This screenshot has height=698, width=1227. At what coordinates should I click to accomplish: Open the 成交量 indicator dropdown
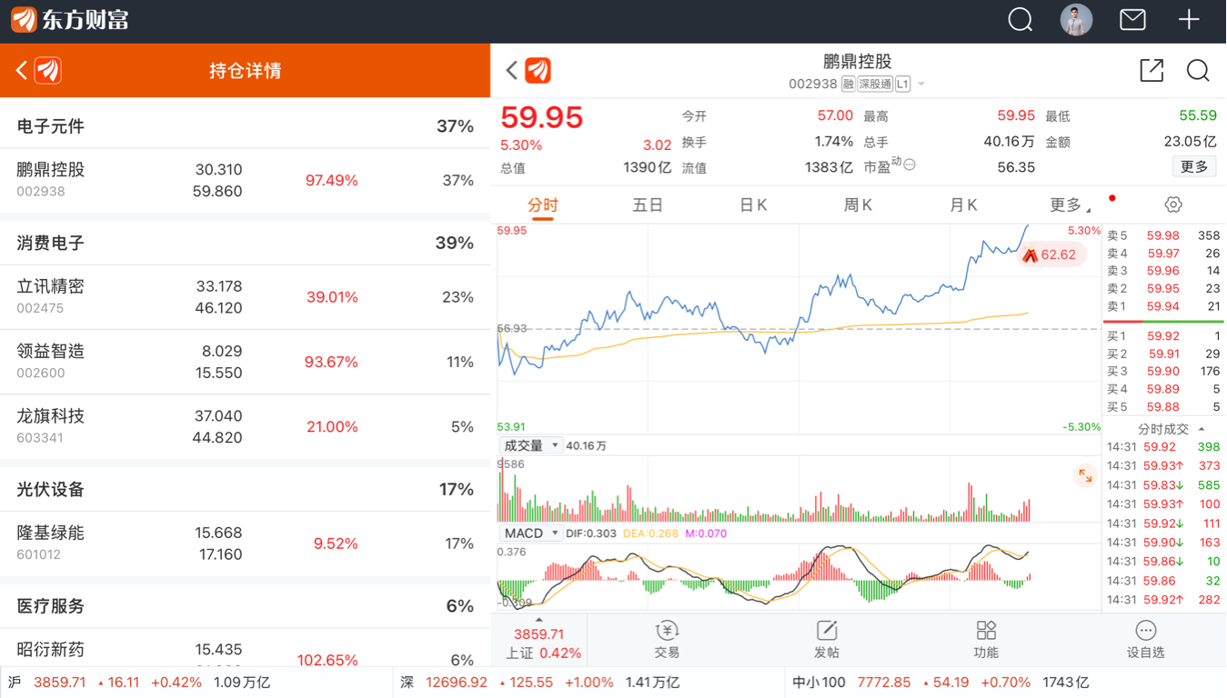tap(530, 445)
